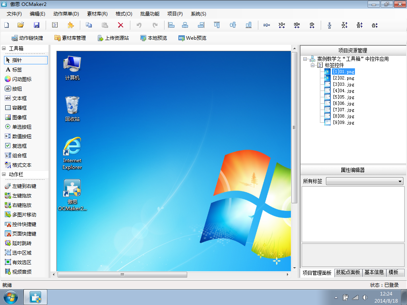Click the network signal tray icon
The height and width of the screenshot is (305, 407).
[x=355, y=297]
